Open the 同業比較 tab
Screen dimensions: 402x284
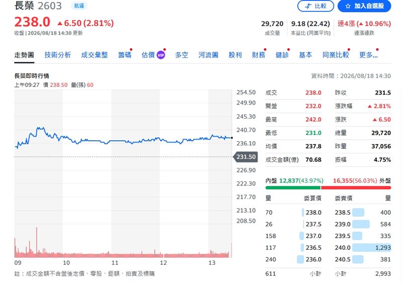pos(336,55)
